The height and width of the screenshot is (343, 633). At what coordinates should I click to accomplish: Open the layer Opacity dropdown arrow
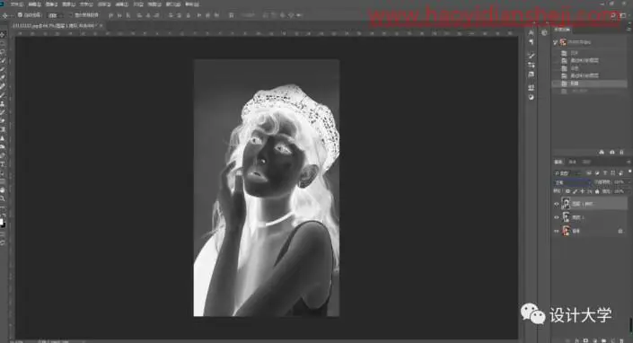[x=629, y=182]
